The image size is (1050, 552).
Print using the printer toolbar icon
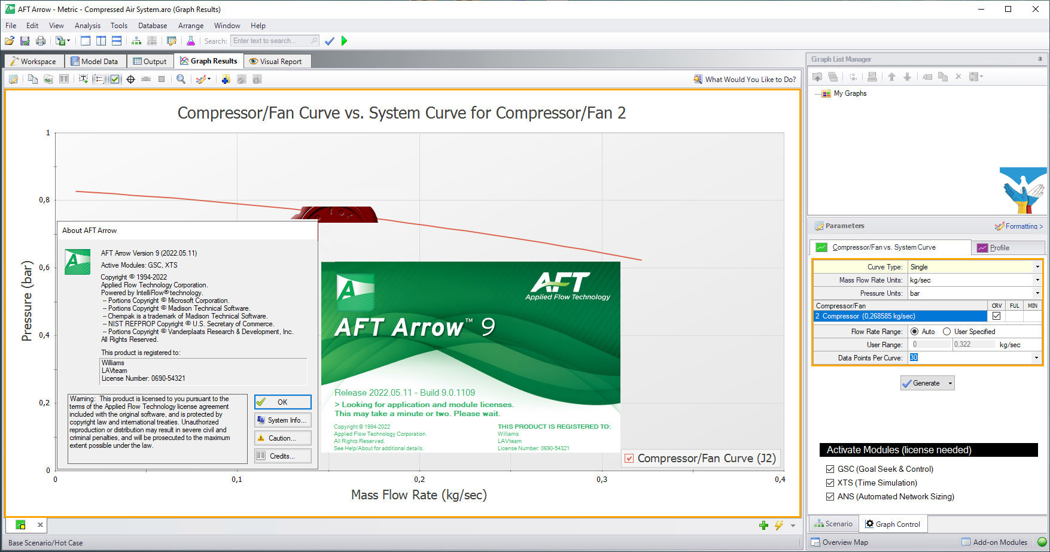coord(41,41)
